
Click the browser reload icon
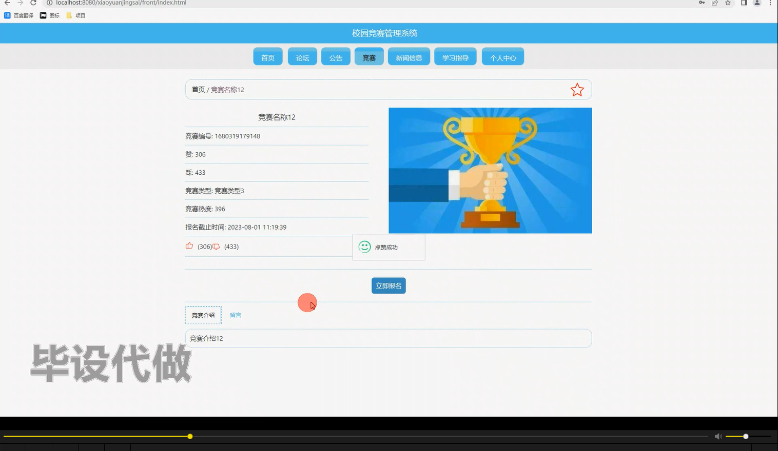33,3
